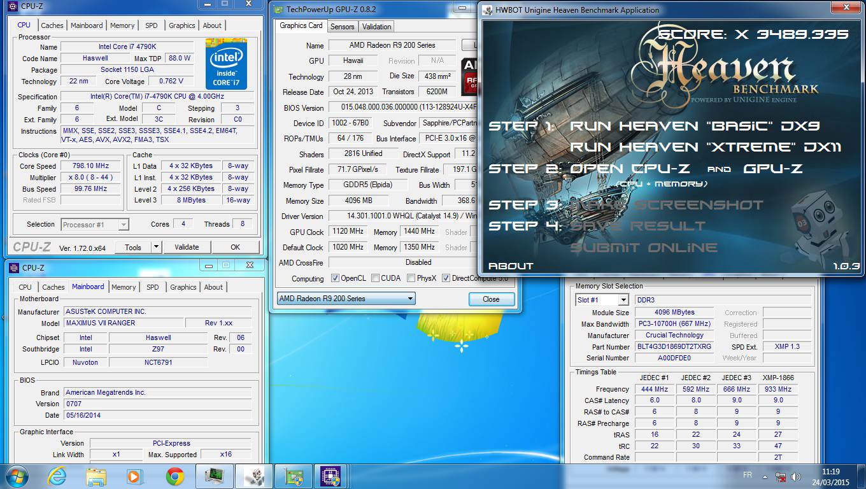Click Take Screenshot in Heaven step 3
Screen dimensions: 866x489
pos(666,205)
